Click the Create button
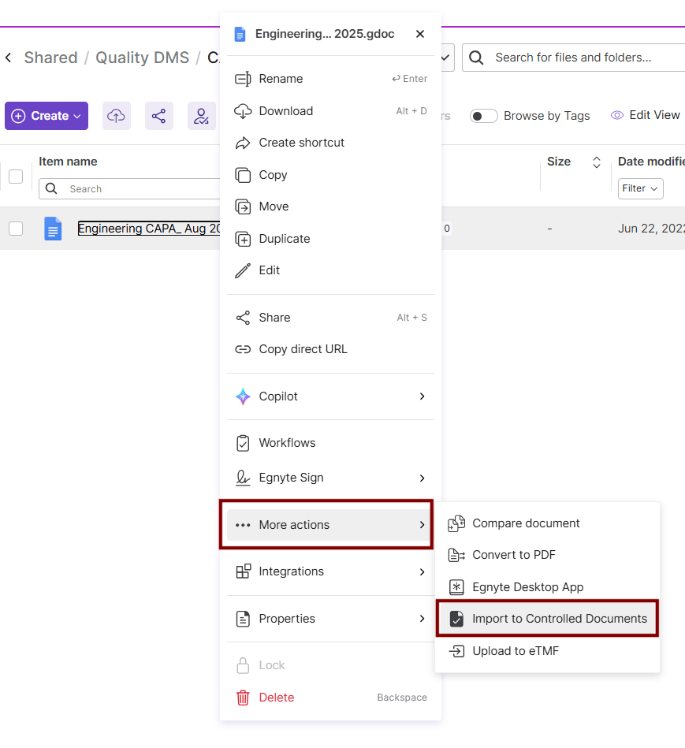 coord(46,115)
